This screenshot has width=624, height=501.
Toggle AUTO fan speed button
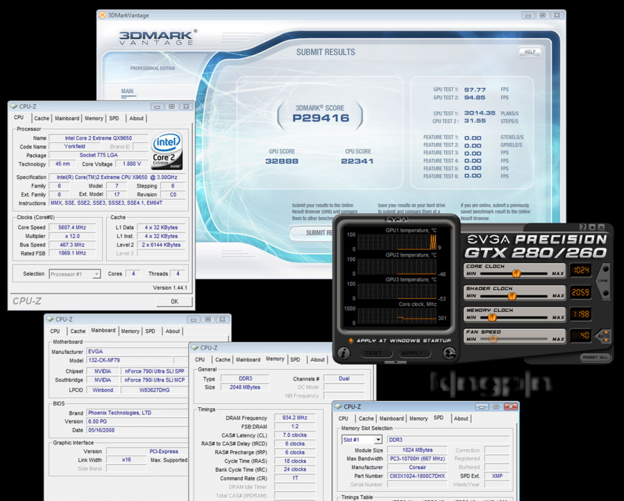(604, 336)
